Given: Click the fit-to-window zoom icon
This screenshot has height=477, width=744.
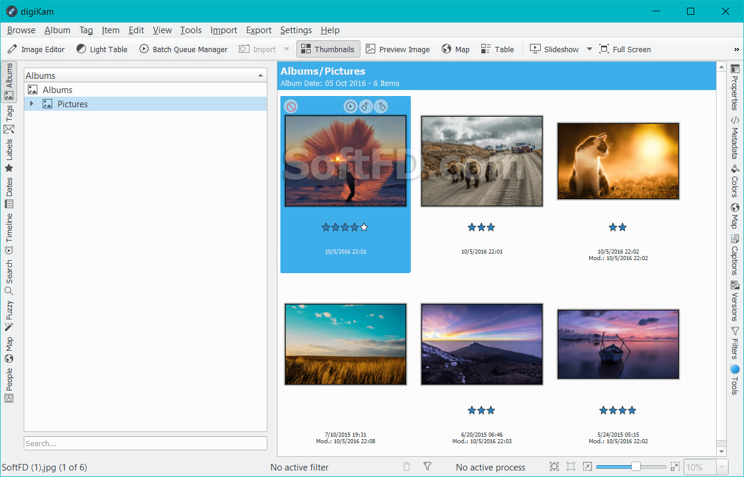Looking at the screenshot, I should pos(554,467).
